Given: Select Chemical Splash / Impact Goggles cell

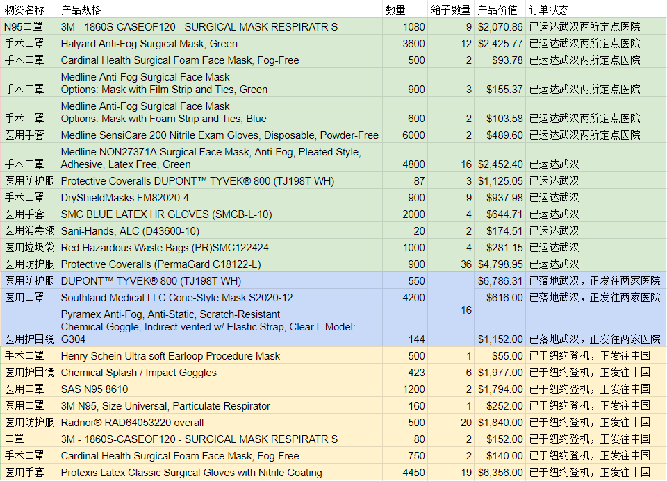Looking at the screenshot, I should click(220, 372).
